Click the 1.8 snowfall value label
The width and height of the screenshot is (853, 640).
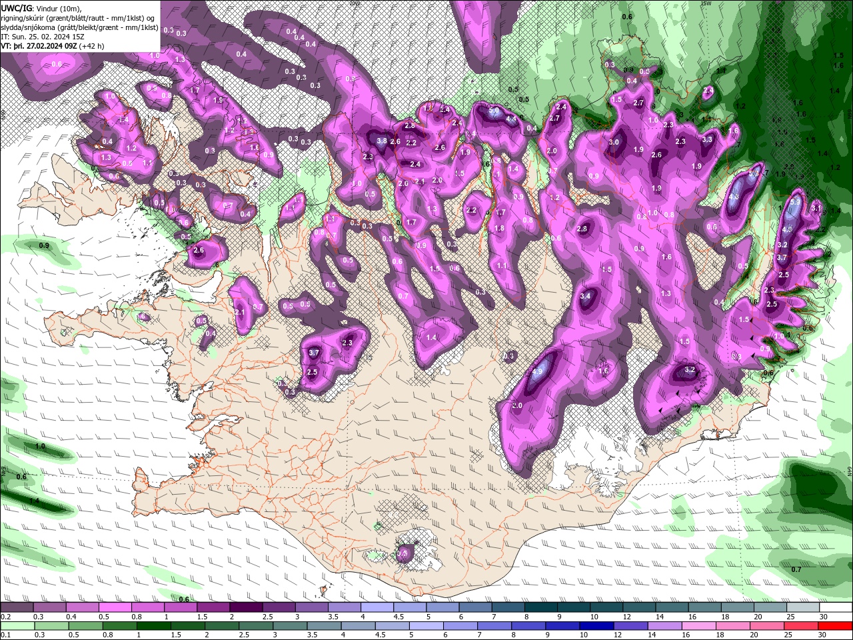(x=499, y=228)
